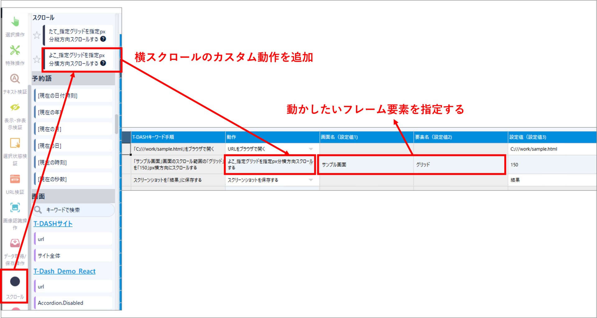Select the 表示・非表示検証 eye icon

pyautogui.click(x=15, y=107)
